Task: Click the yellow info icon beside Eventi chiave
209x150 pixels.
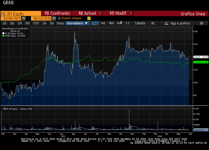Action: 89,18
